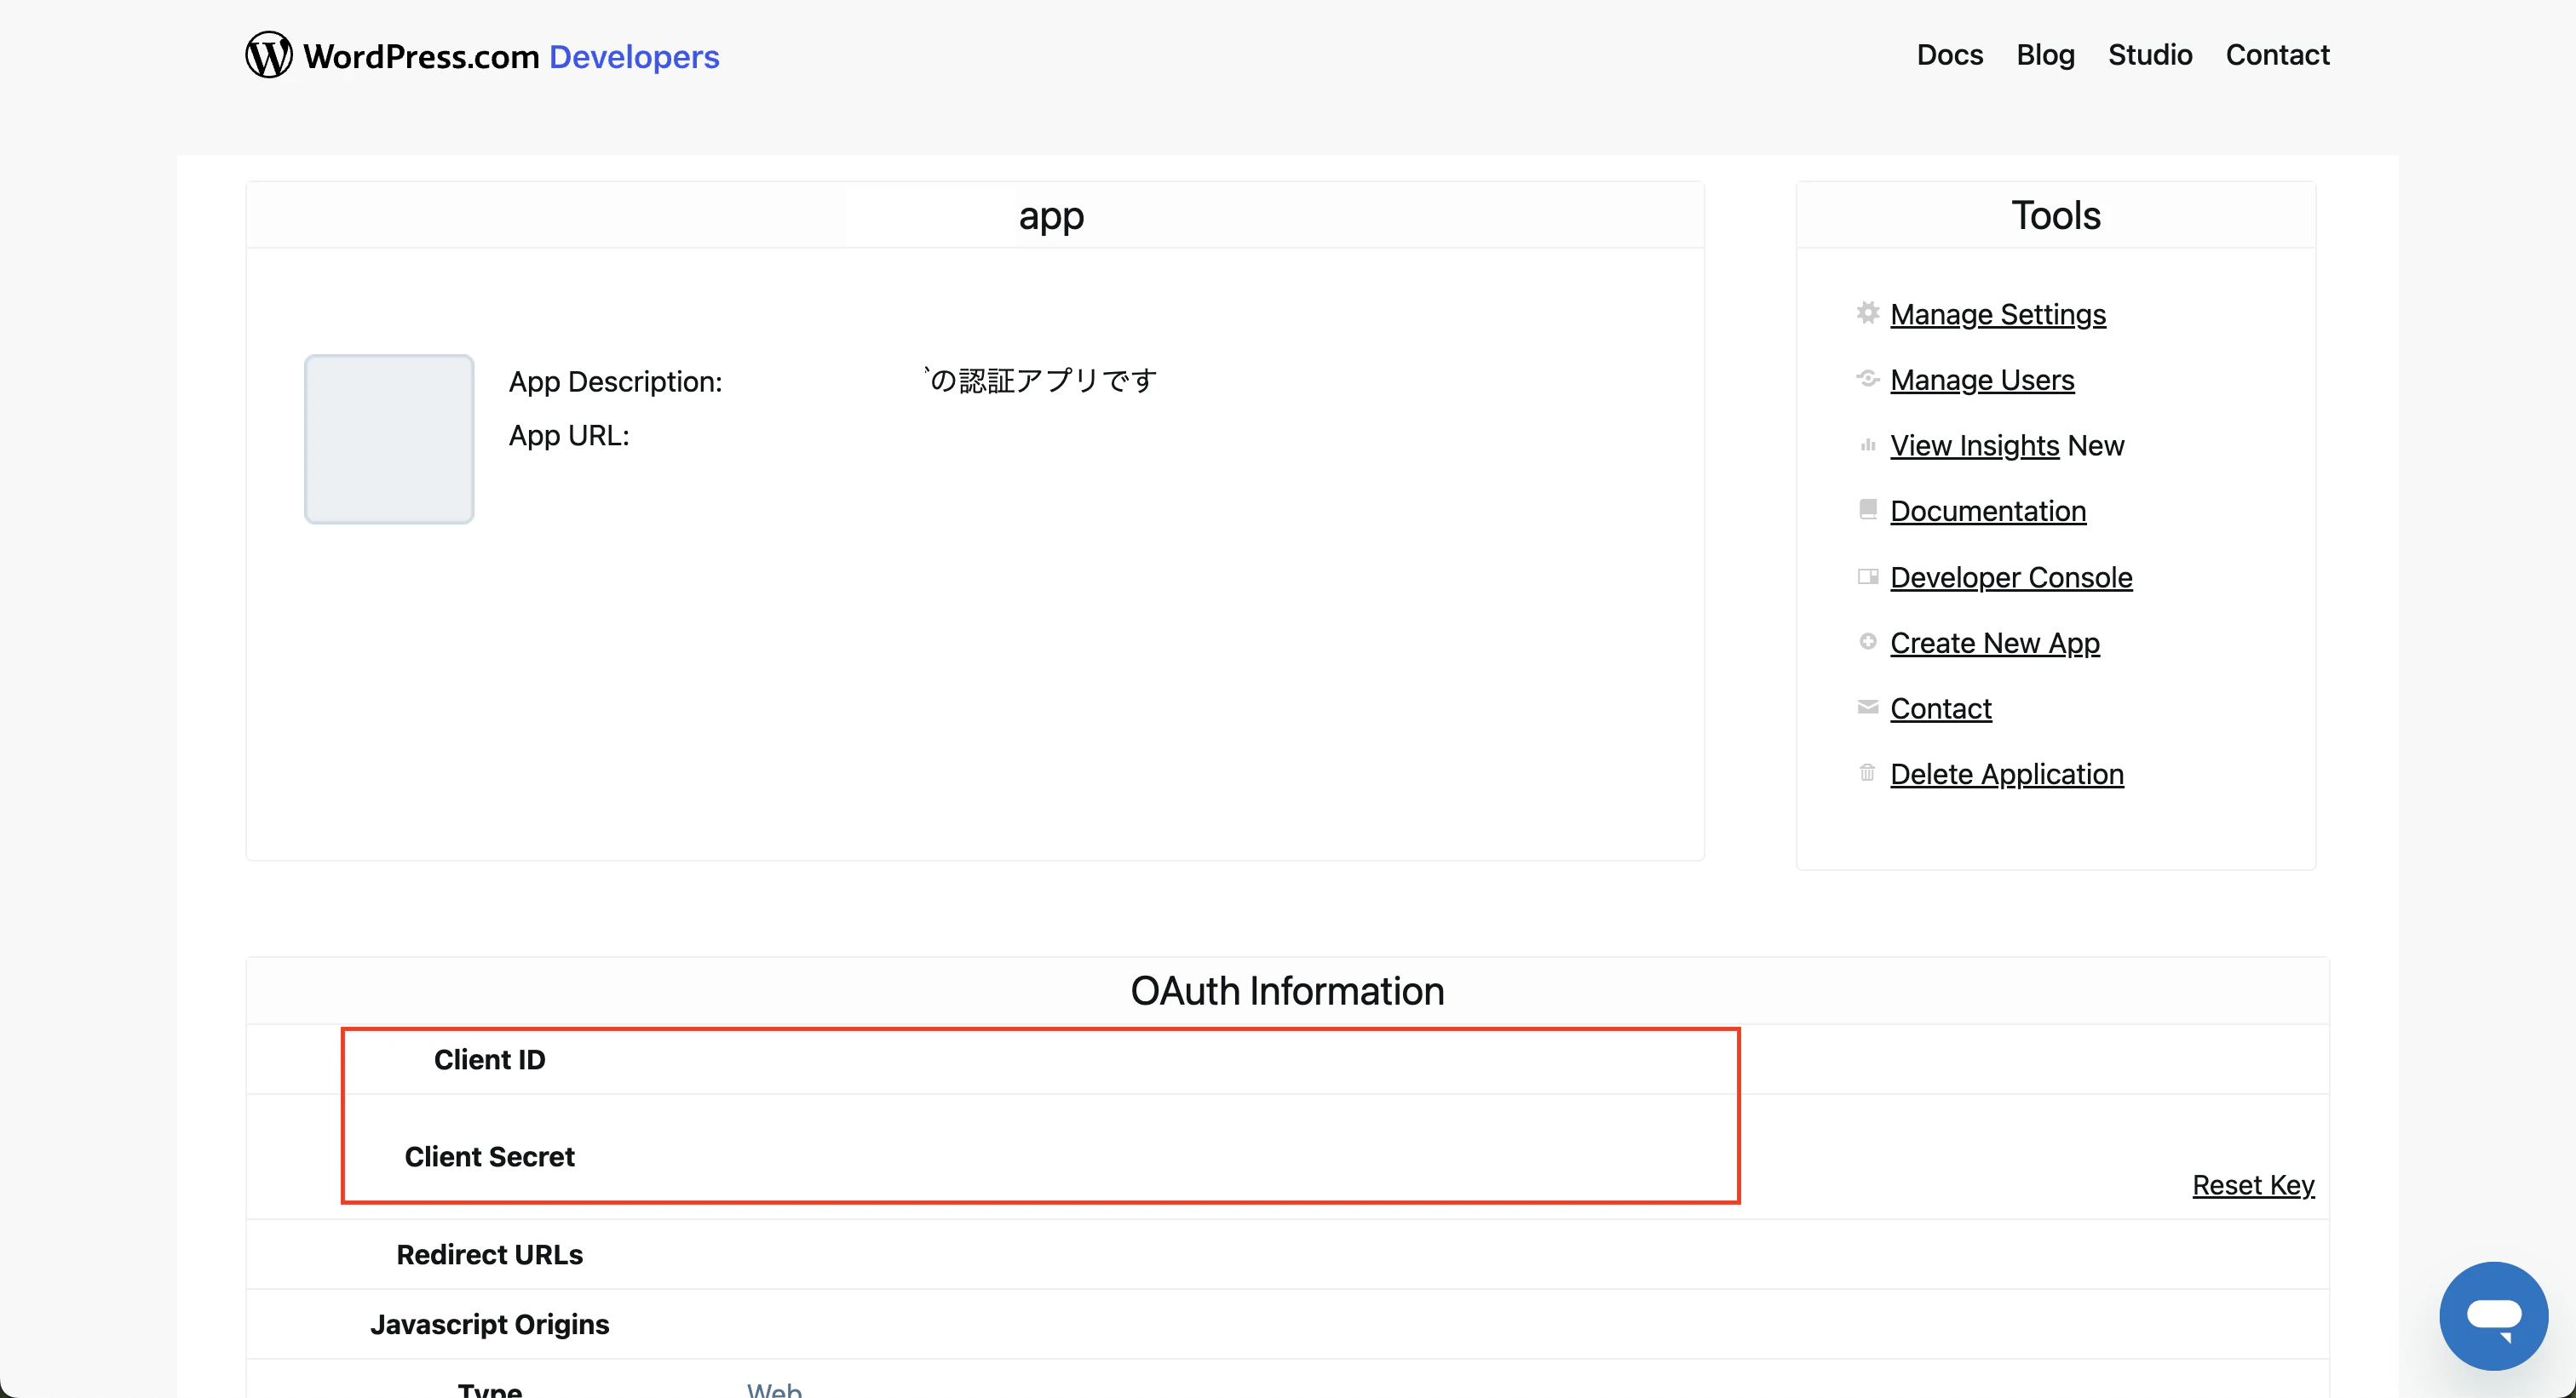Click the envelope icon beside Contact

(x=1867, y=708)
